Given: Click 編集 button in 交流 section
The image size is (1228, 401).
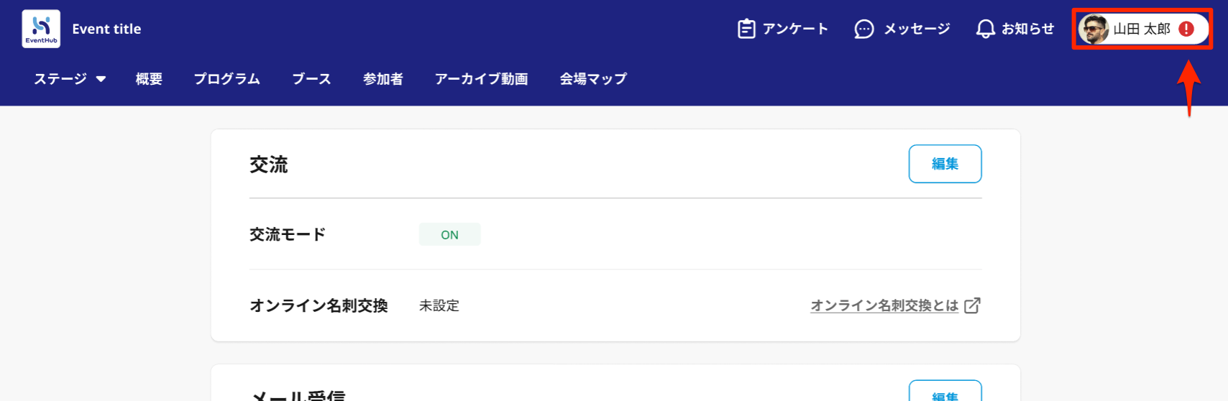Looking at the screenshot, I should (945, 164).
